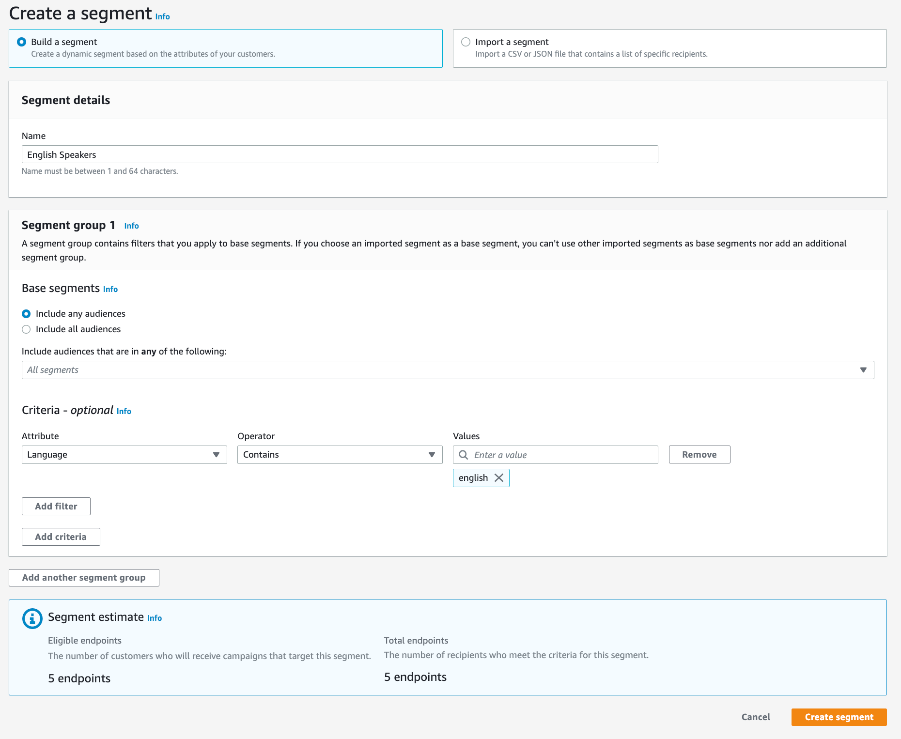Screen dimensions: 901x739
Task: Click the Add filter button
Action: point(56,506)
